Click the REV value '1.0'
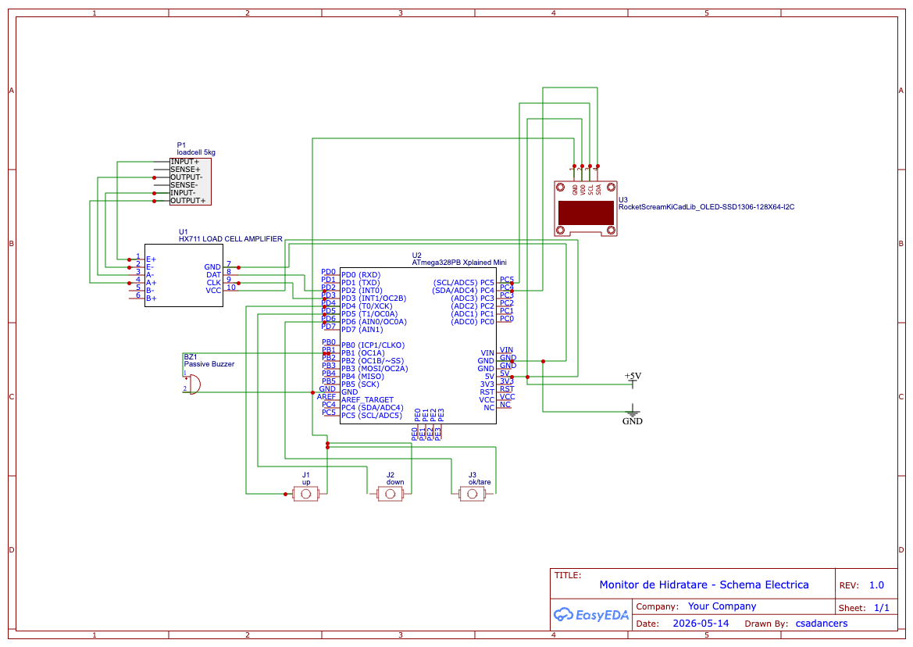This screenshot has height=647, width=913. tap(876, 585)
